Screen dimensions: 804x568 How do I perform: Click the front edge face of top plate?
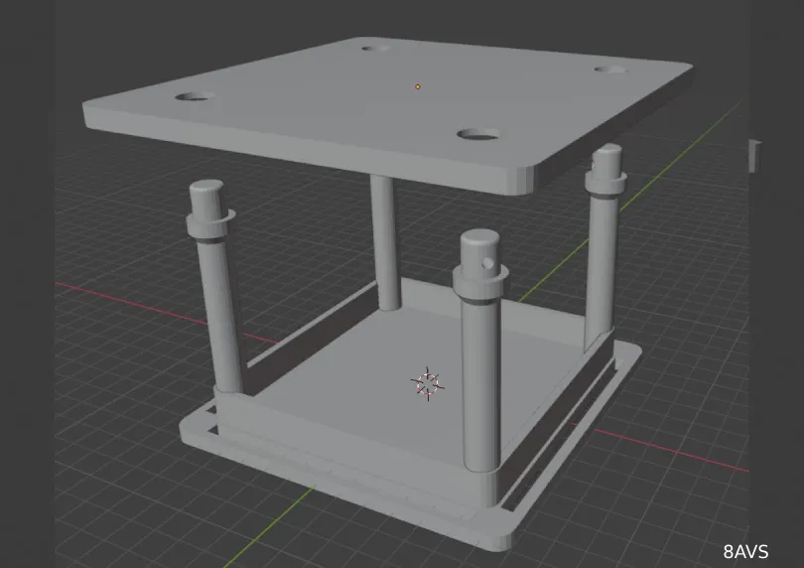[x=298, y=151]
